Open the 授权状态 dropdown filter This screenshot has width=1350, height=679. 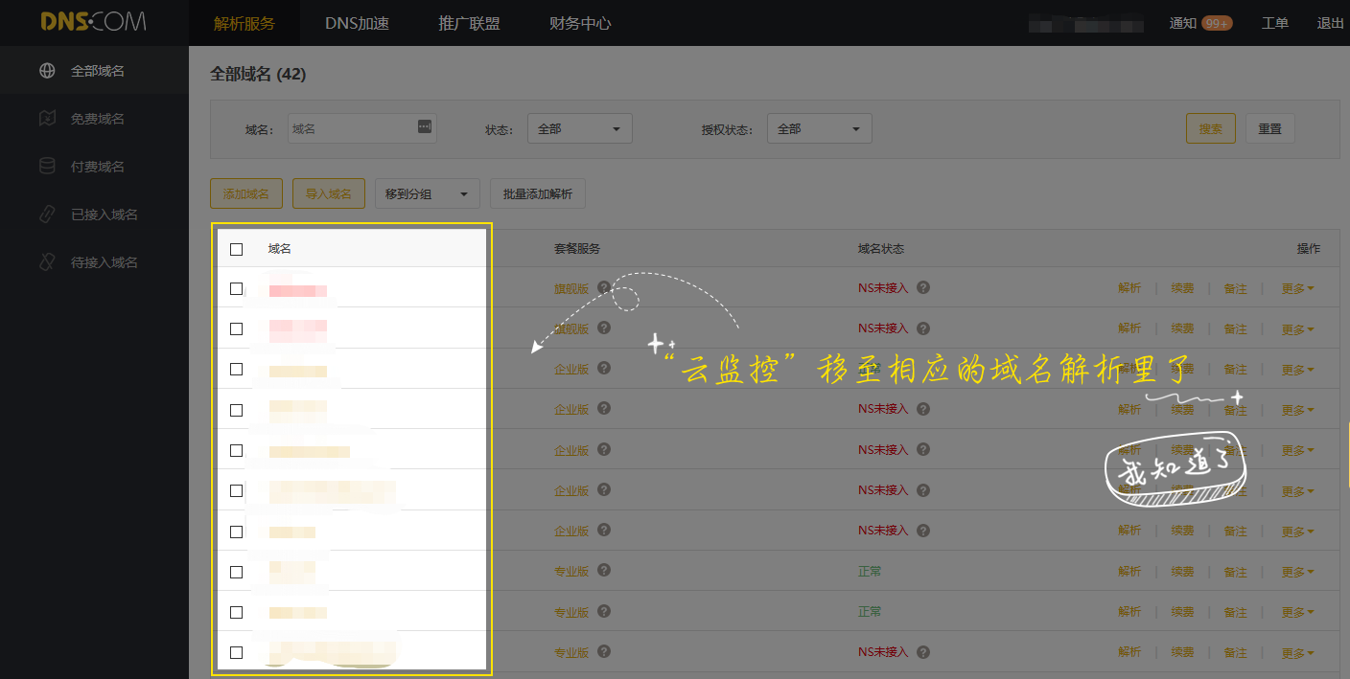click(x=819, y=128)
